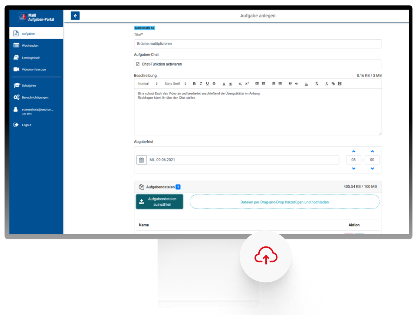The width and height of the screenshot is (417, 315).
Task: Click the minutes field showing 00
Action: (x=372, y=160)
